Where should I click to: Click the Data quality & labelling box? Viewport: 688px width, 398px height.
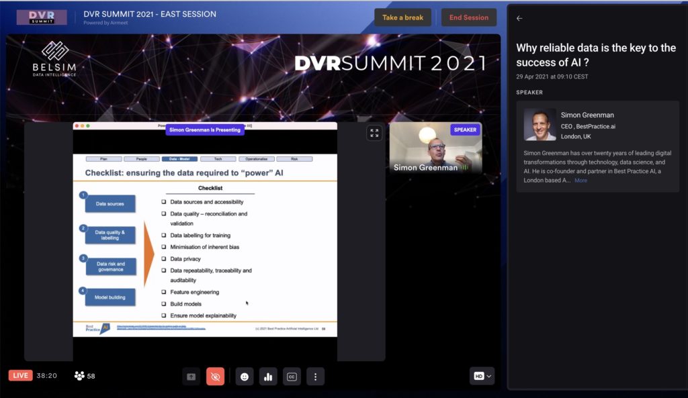click(110, 235)
